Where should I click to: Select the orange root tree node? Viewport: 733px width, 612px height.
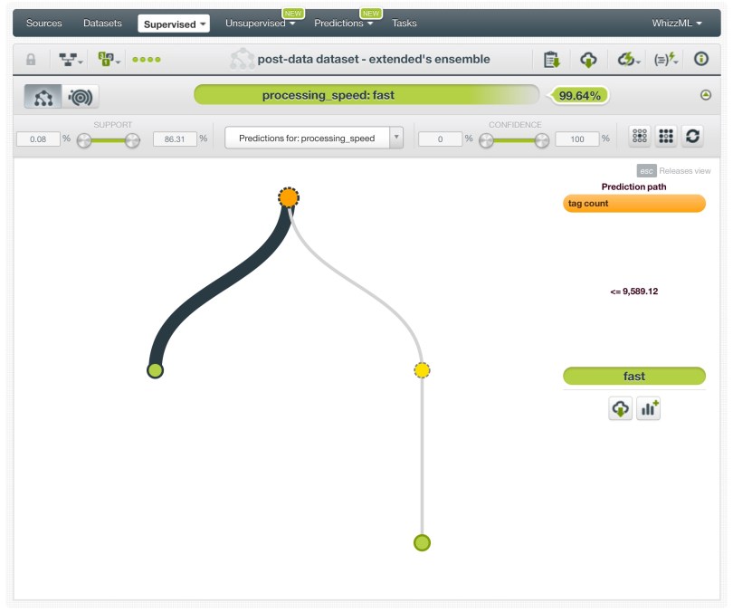pyautogui.click(x=289, y=197)
